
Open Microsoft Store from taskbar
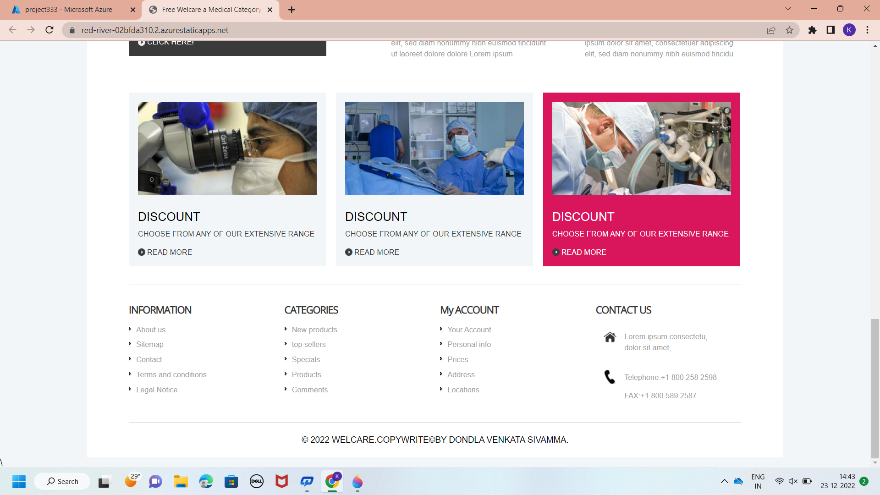coord(231,481)
